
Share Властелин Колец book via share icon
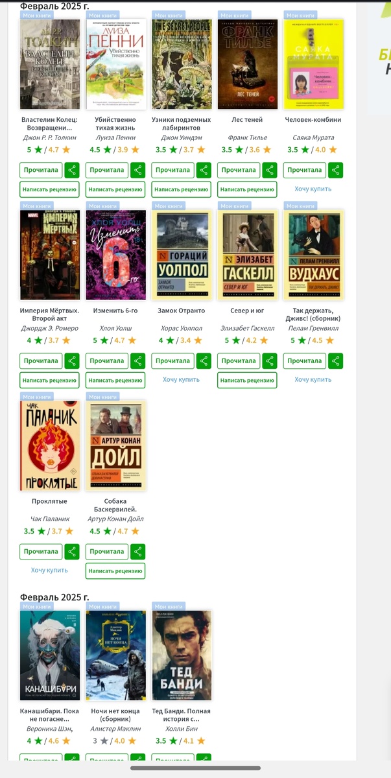pyautogui.click(x=72, y=170)
